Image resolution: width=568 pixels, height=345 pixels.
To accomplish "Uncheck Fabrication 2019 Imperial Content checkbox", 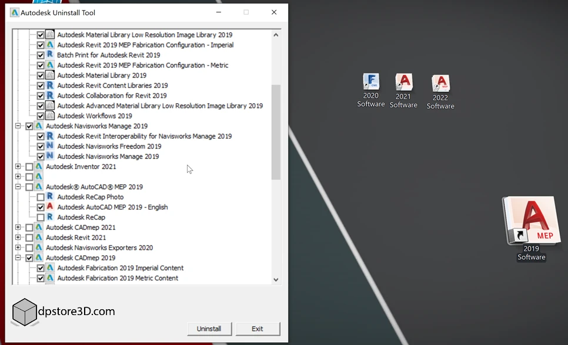I will [41, 268].
